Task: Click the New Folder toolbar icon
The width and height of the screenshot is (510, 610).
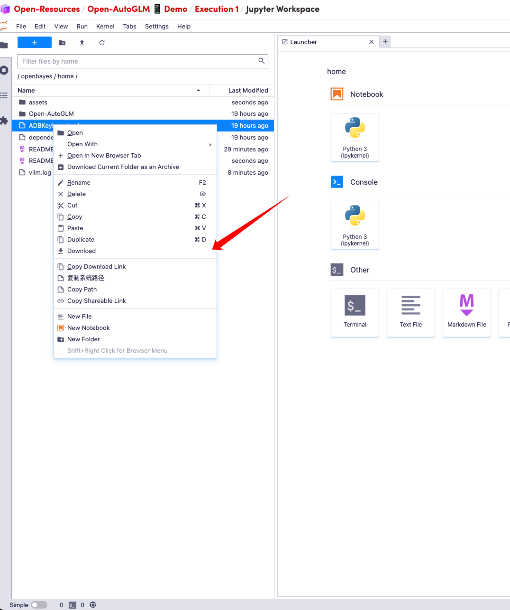Action: coord(62,43)
